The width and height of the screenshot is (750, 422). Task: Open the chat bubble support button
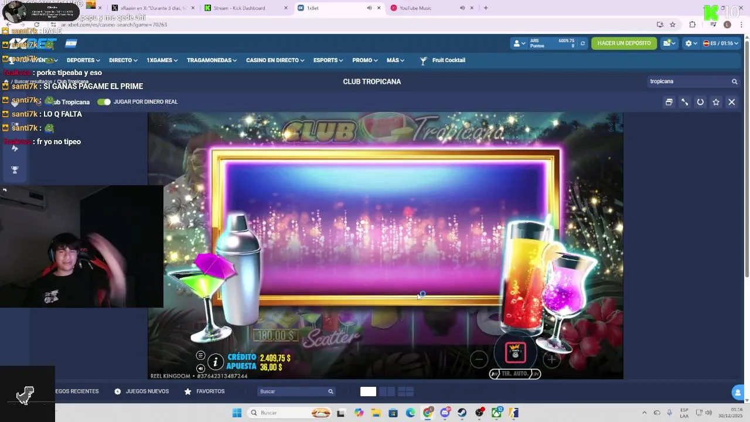pyautogui.click(x=738, y=392)
